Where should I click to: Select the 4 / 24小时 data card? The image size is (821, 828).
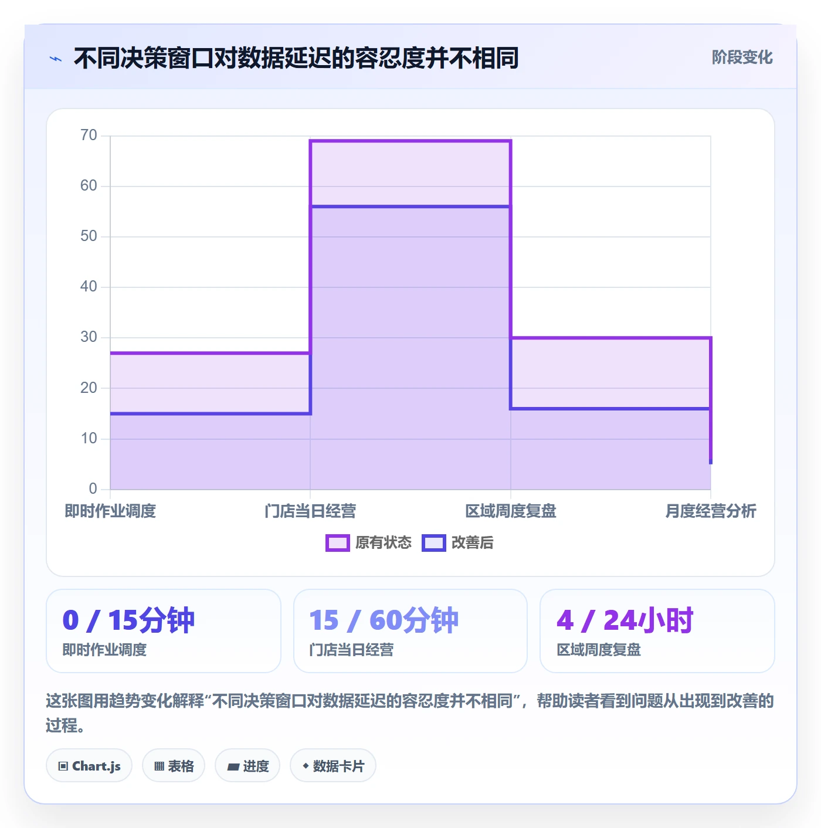click(657, 631)
